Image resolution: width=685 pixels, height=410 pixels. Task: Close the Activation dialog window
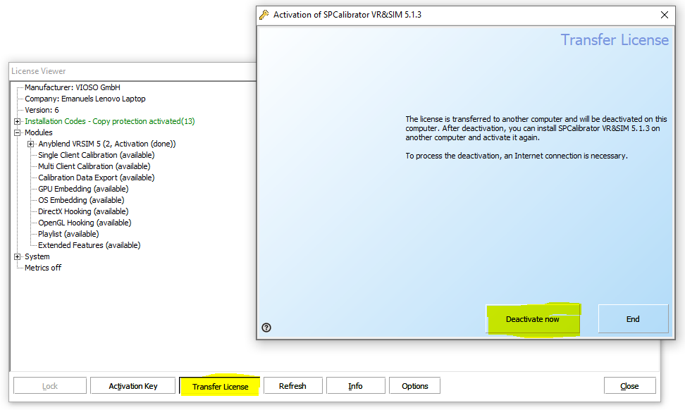[x=664, y=14]
